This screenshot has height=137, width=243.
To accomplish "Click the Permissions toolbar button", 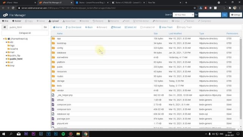I will 160,21.
